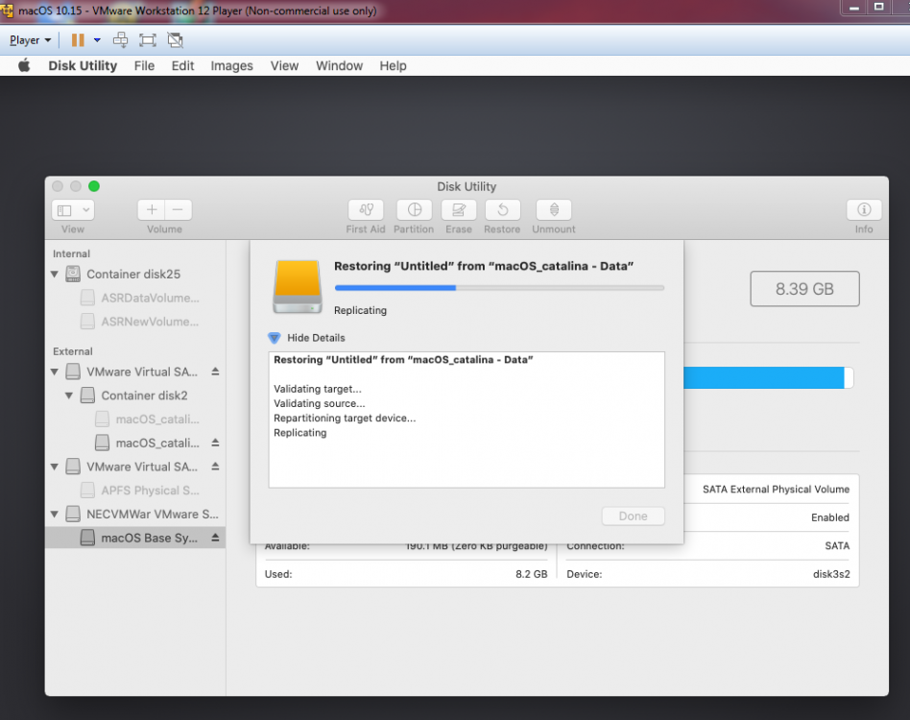Screen dimensions: 910x720
Task: Remove volume with the minus button
Action: [179, 210]
